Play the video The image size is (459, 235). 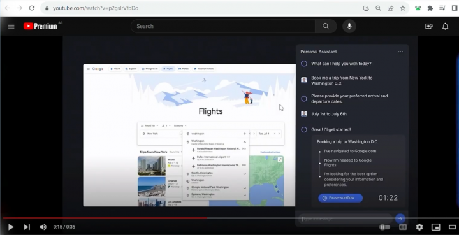click(x=11, y=227)
